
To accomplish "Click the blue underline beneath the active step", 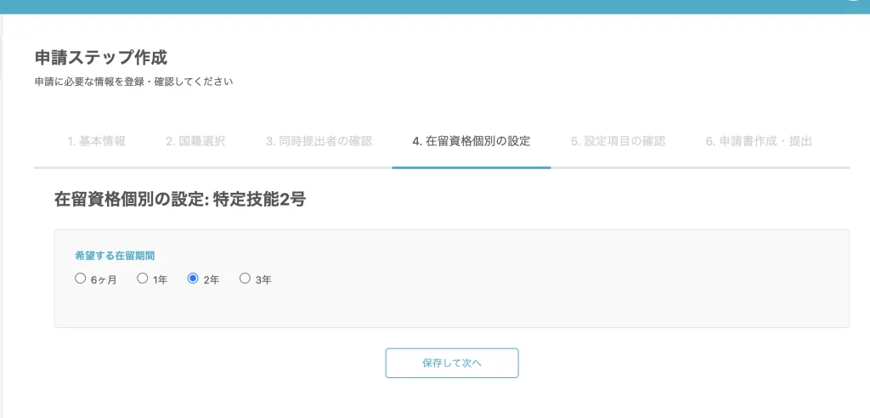I will click(x=471, y=167).
